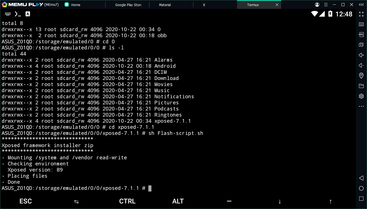
Task: Click the 'Alarms' directory name
Action: pos(163,60)
